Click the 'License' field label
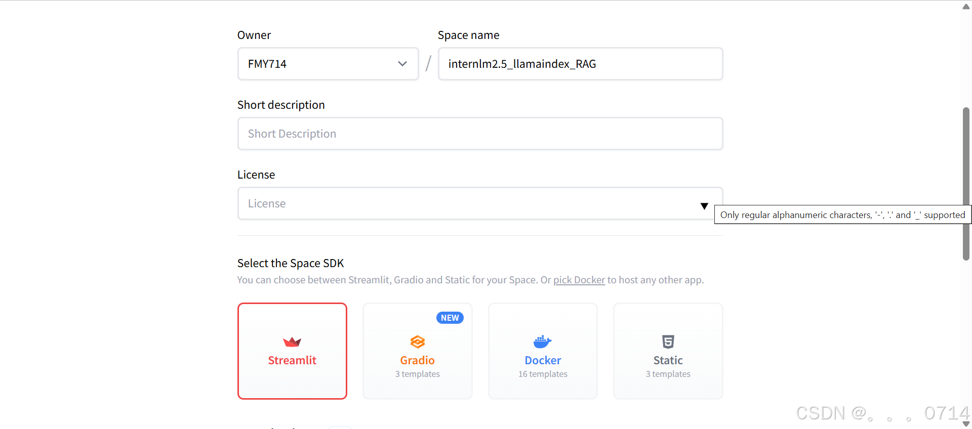The image size is (972, 429). pos(256,175)
